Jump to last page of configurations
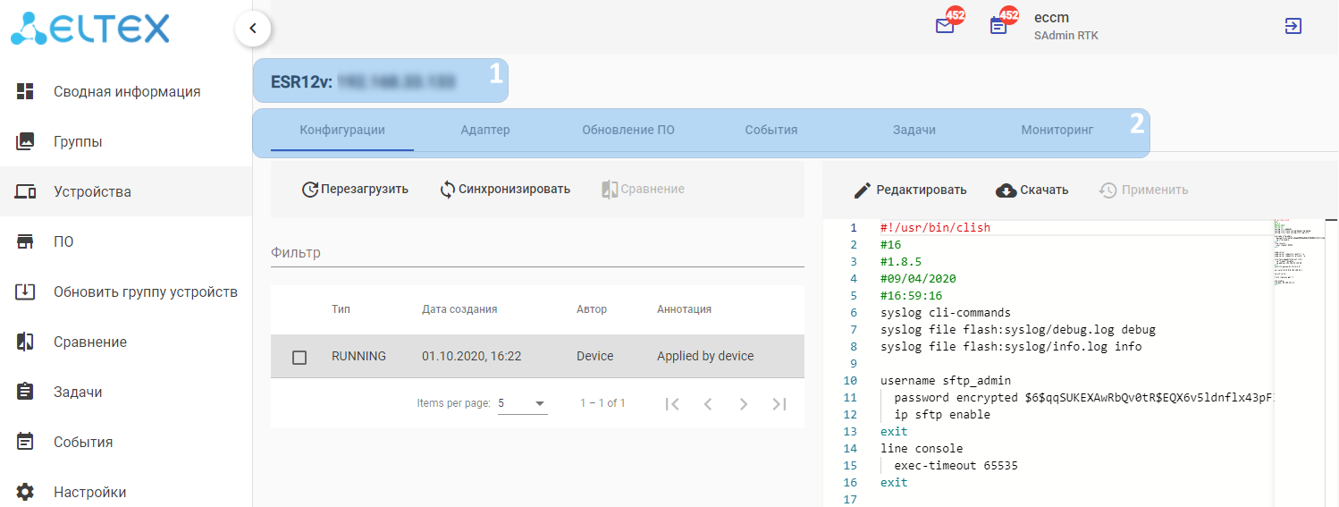Viewport: 1339px width, 507px height. pyautogui.click(x=779, y=404)
